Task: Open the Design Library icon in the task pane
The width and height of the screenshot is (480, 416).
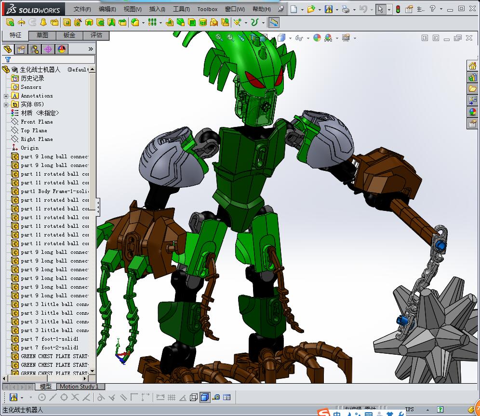Action: 472,77
